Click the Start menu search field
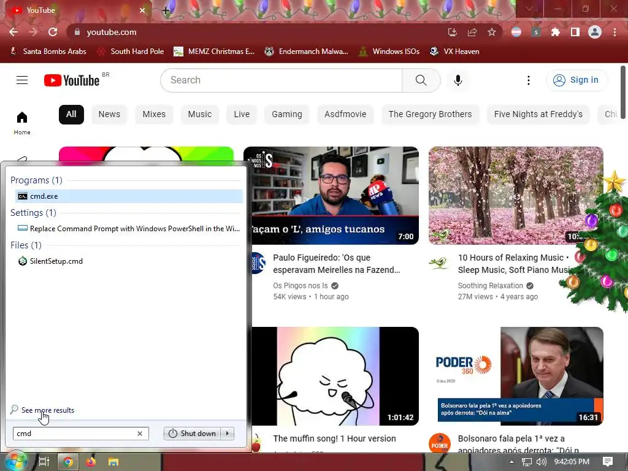Viewport: 628px width, 471px height. (x=80, y=434)
